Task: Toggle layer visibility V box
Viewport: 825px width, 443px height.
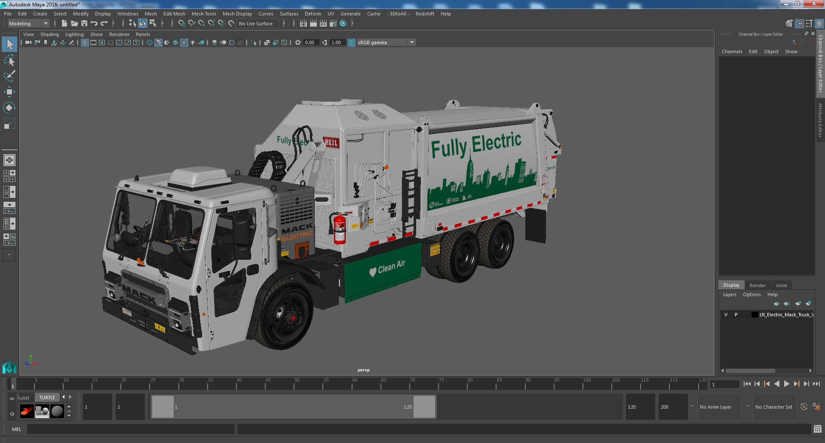Action: 726,315
